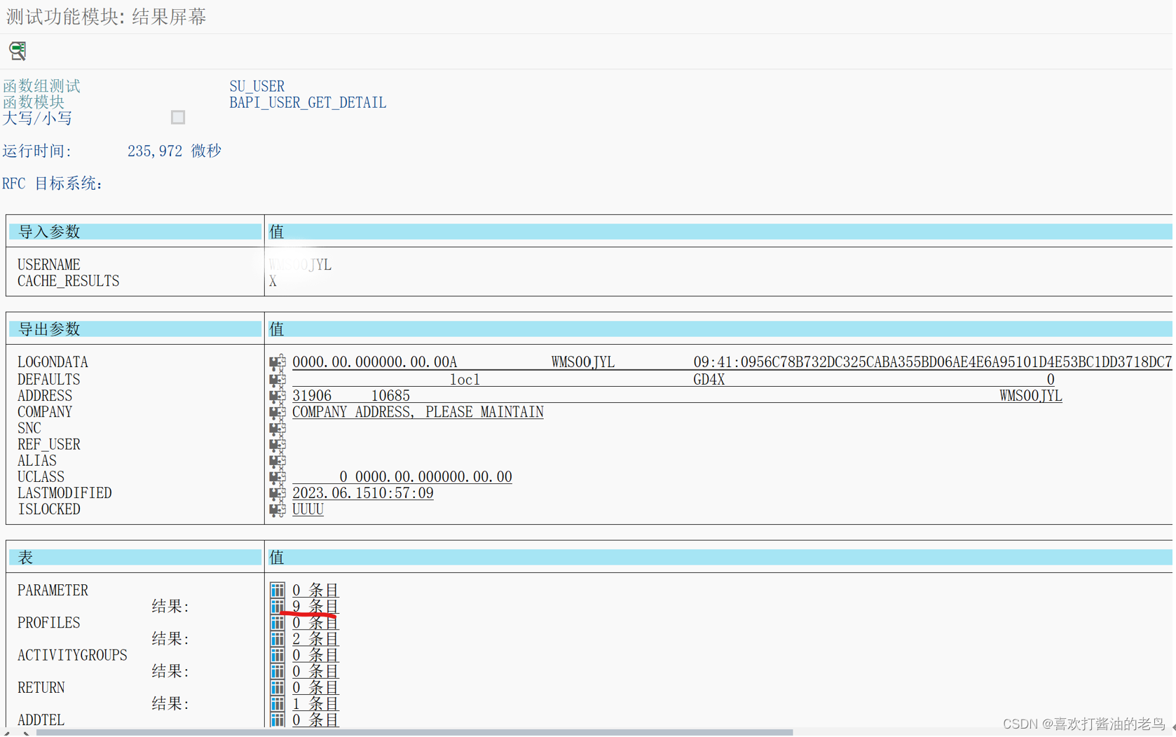This screenshot has width=1176, height=737.
Task: Click the ACTIVITYGROUPS result table icon
Action: (278, 671)
